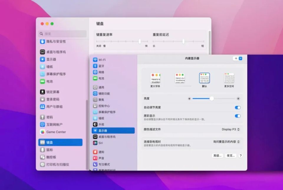Toggle 自动调节亮度 automatic brightness
Viewport: 283px width, 190px height.
pos(238,108)
